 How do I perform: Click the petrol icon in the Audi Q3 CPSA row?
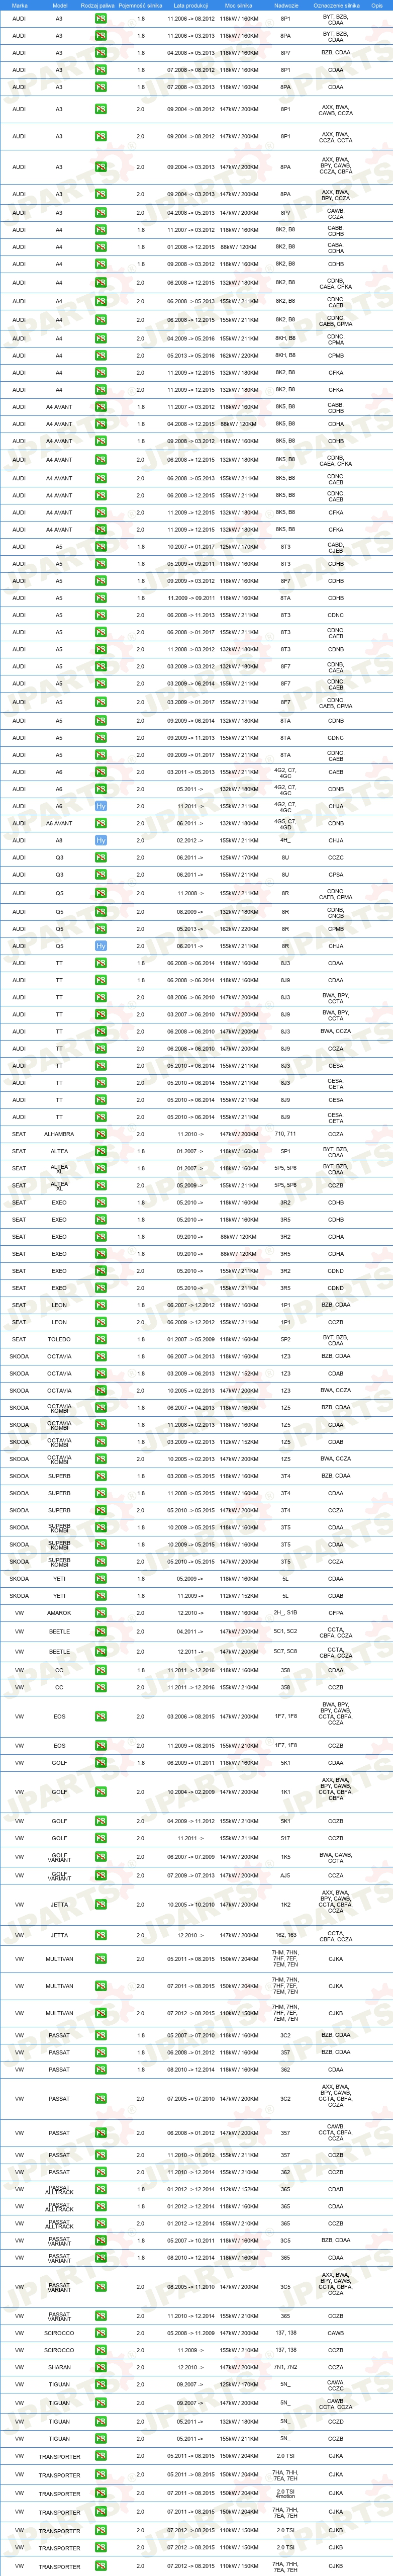(x=101, y=875)
